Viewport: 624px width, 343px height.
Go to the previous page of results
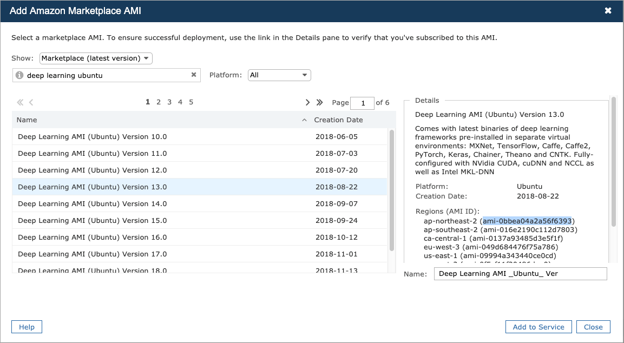(31, 102)
